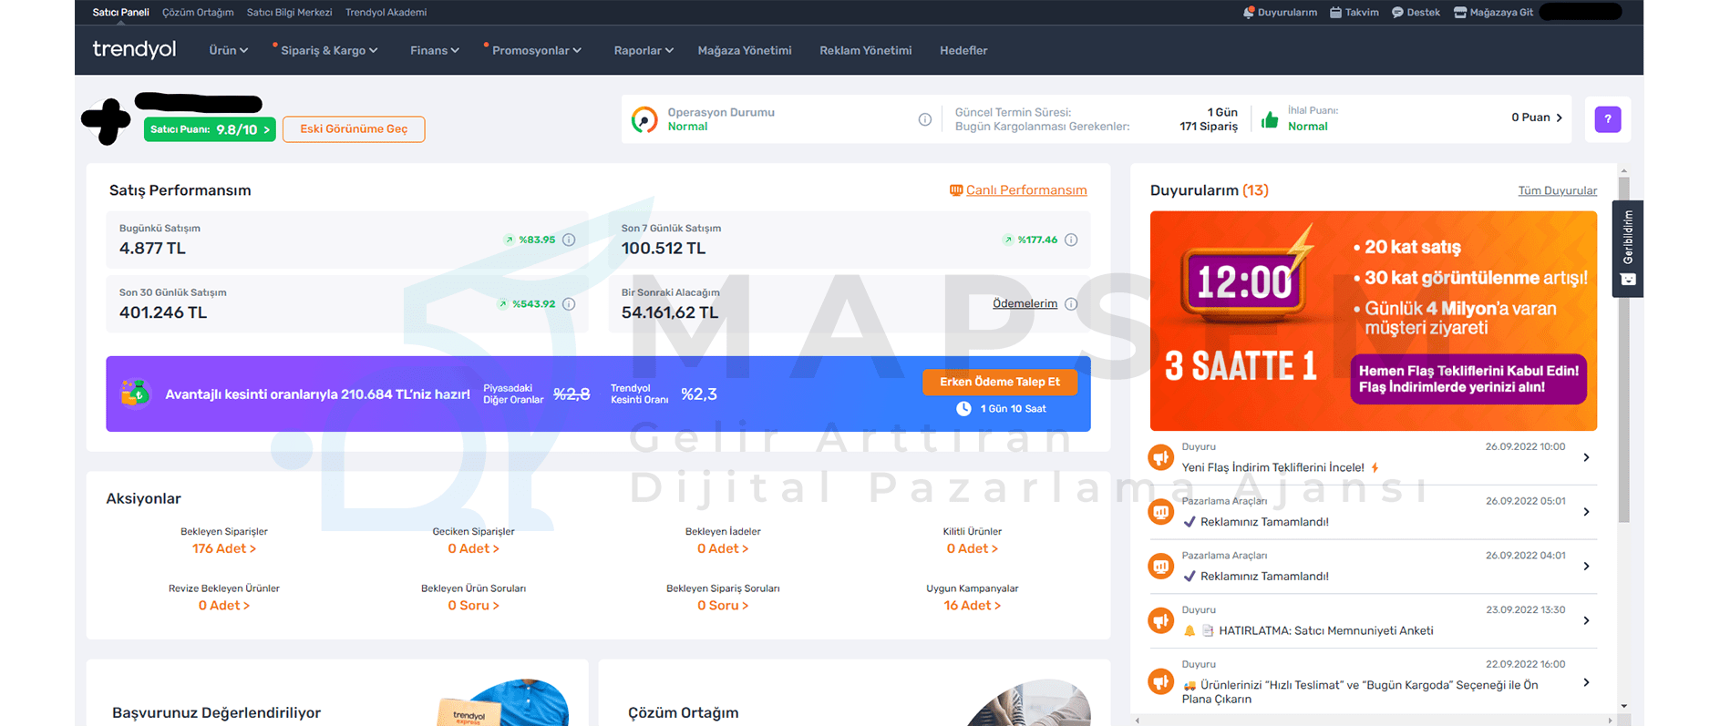Screen dimensions: 1720x726
Task: Click up arrow of announcements scrollbar
Action: 1623,171
